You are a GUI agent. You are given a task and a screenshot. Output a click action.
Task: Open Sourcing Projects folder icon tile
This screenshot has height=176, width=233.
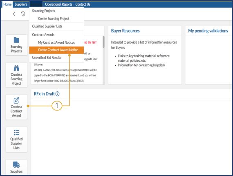click(x=16, y=40)
